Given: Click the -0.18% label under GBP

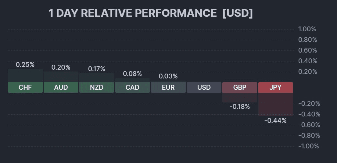Looking at the screenshot, I should 240,107.
